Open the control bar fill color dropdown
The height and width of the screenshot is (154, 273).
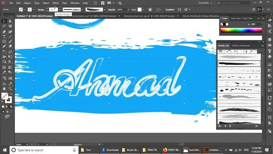tap(25, 9)
